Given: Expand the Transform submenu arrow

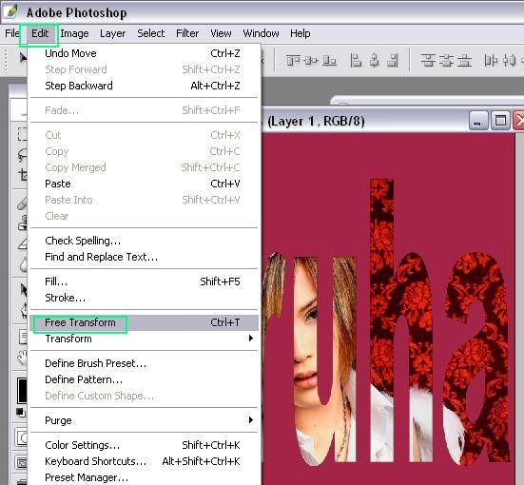Looking at the screenshot, I should 251,339.
